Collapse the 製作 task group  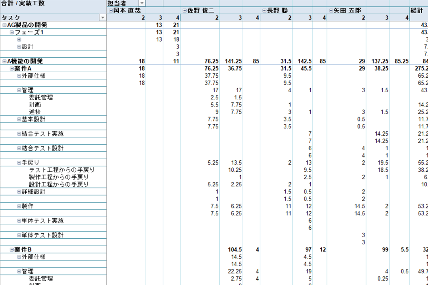tap(19, 206)
